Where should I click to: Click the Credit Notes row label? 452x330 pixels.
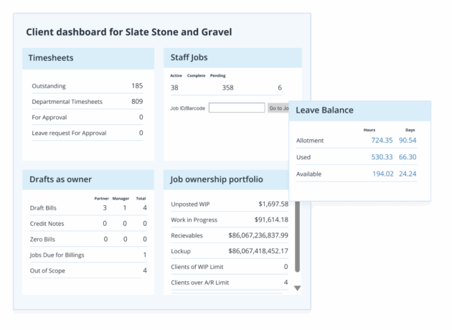(x=47, y=224)
